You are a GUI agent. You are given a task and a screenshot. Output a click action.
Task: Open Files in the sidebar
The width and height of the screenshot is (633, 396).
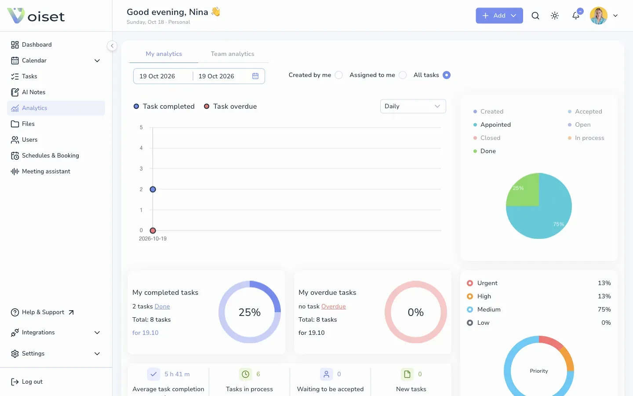point(56,124)
